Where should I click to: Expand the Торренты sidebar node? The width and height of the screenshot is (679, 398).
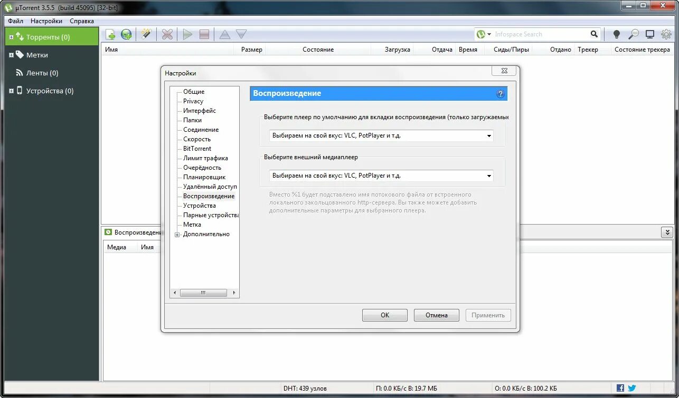(12, 37)
